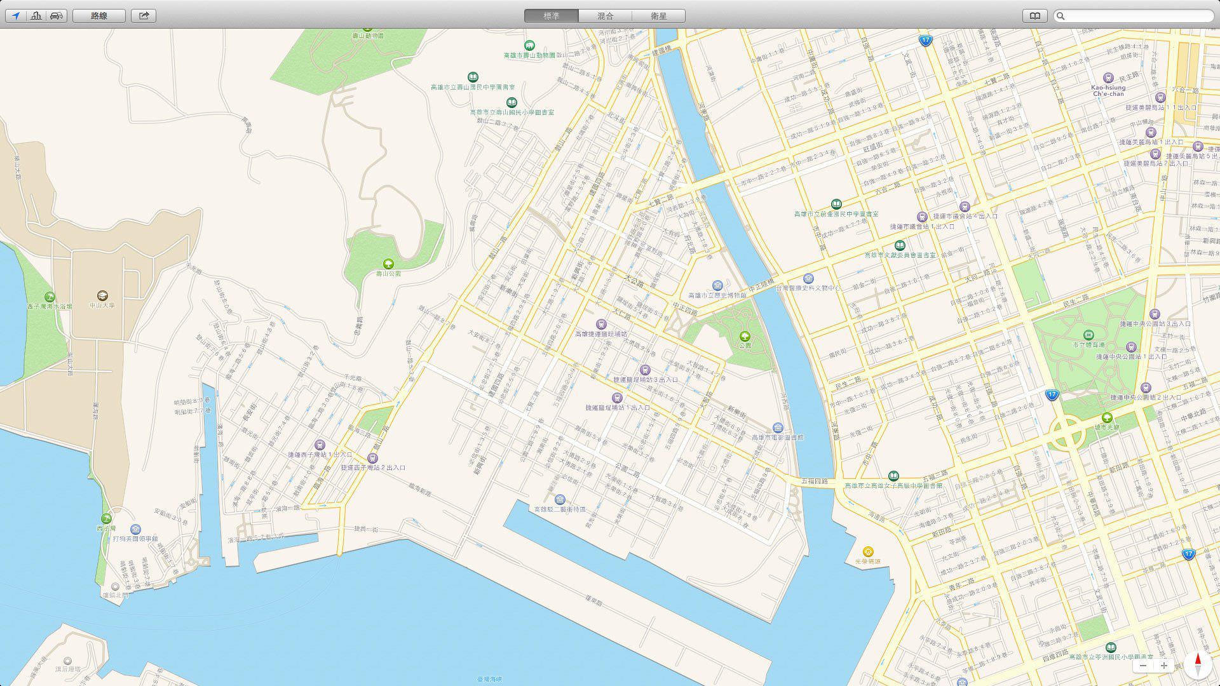Click the share arrow button
The height and width of the screenshot is (686, 1220).
144,16
